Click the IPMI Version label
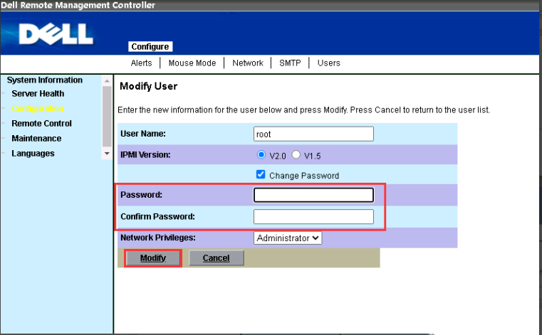The image size is (542, 335). tap(145, 155)
